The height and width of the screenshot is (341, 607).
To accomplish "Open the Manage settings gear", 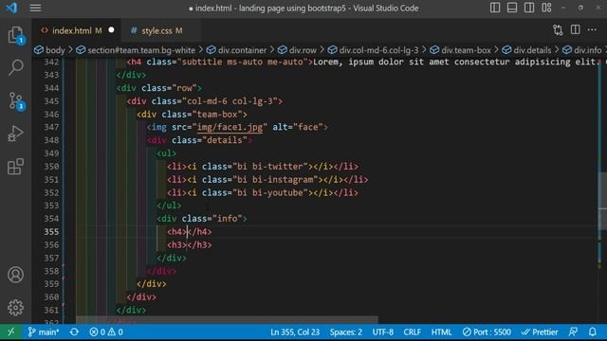I will tap(15, 308).
